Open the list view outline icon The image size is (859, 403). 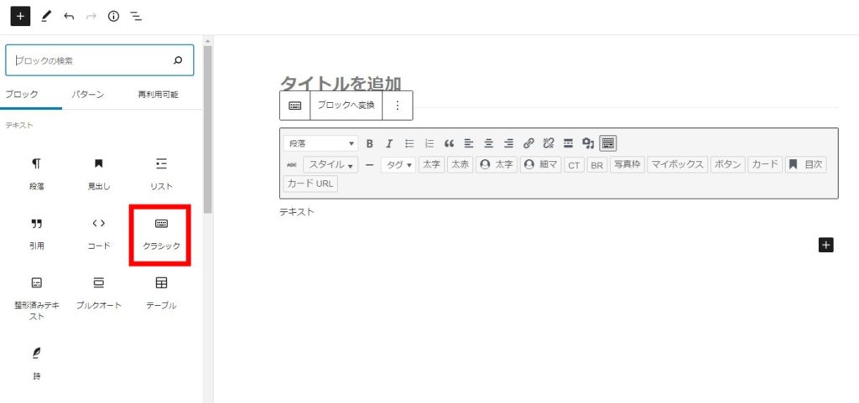coord(136,17)
